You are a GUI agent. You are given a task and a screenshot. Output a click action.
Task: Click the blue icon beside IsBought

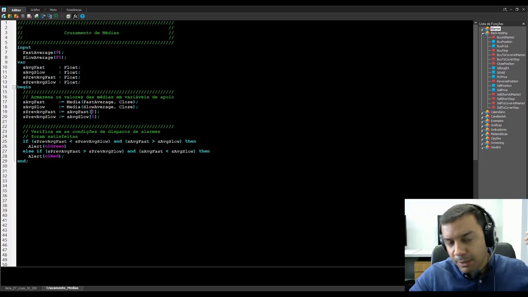click(493, 68)
